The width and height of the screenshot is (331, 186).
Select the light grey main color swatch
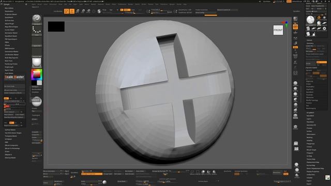39,83
